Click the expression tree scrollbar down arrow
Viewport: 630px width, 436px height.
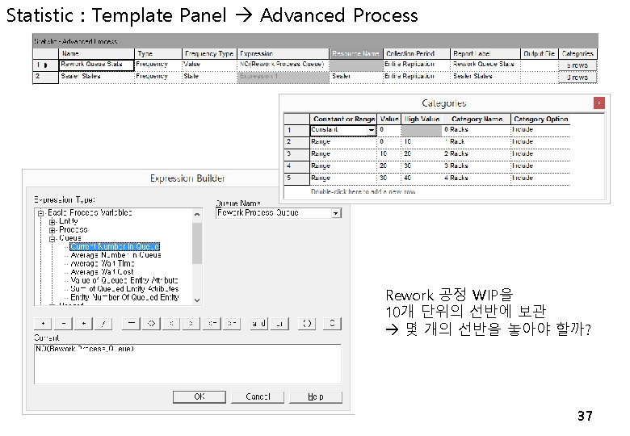(x=197, y=300)
